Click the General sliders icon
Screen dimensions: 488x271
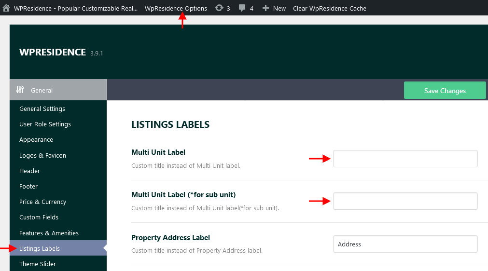click(x=20, y=90)
